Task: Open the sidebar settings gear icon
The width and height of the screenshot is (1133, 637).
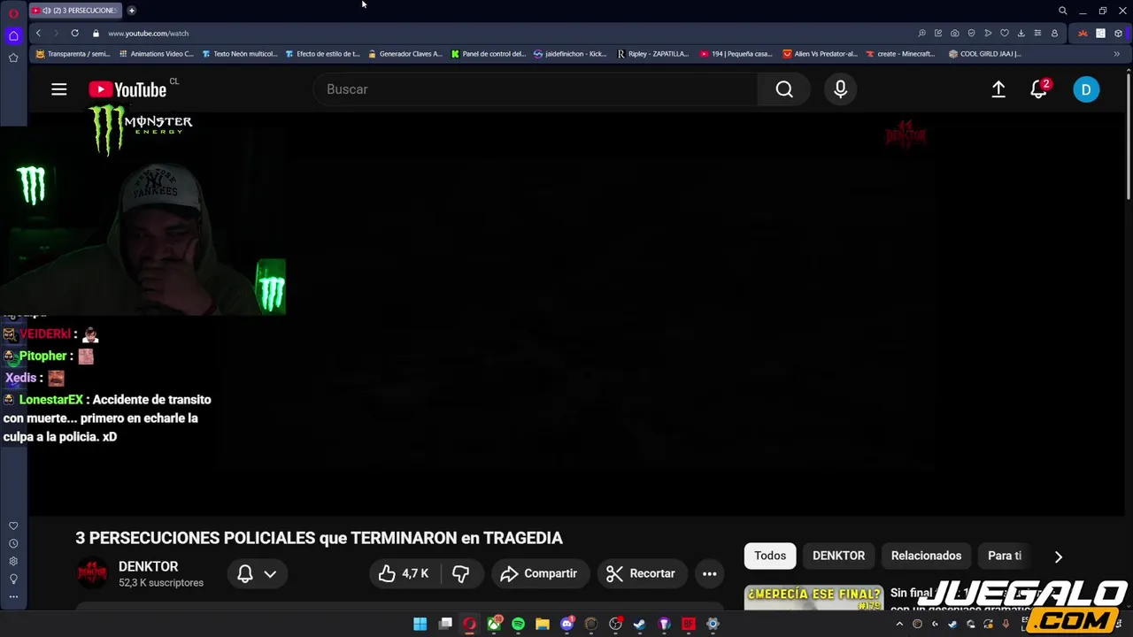Action: pyautogui.click(x=13, y=562)
